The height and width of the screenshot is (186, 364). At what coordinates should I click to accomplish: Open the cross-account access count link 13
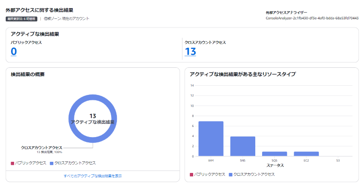(190, 51)
